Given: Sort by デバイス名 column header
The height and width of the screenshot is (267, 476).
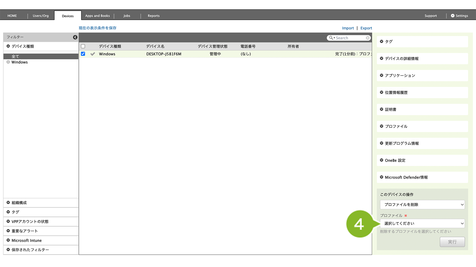Looking at the screenshot, I should (x=155, y=46).
